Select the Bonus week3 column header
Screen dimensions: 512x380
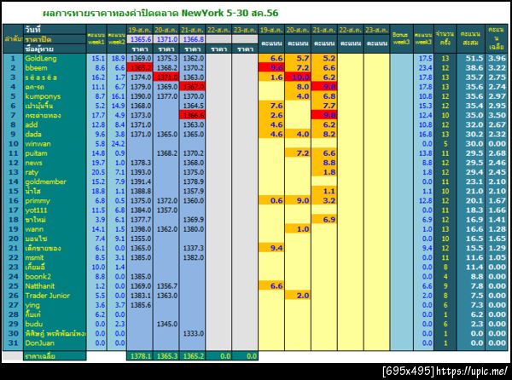click(401, 38)
